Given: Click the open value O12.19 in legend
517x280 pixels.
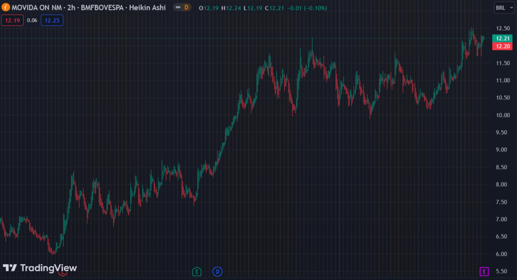Looking at the screenshot, I should 209,8.
